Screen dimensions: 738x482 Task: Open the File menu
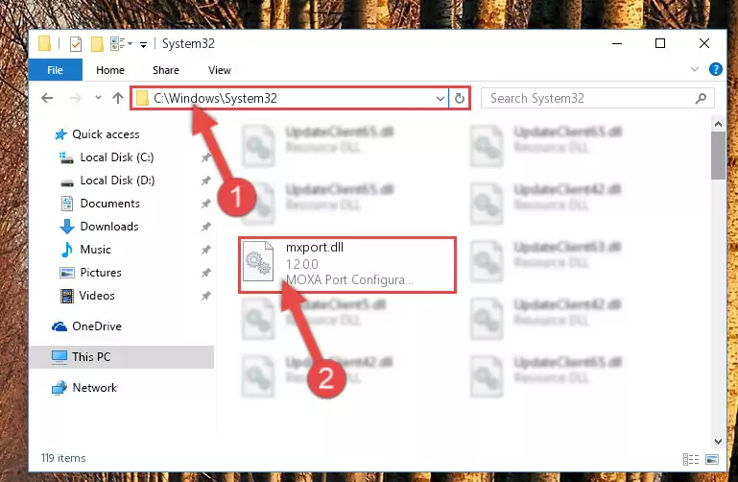pos(55,70)
